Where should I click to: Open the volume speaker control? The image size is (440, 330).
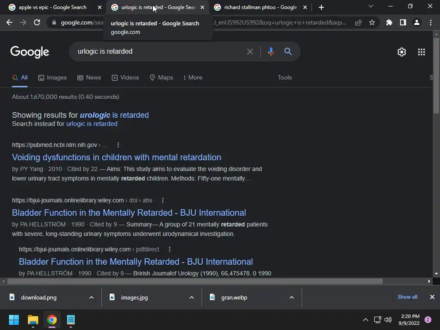[388, 320]
